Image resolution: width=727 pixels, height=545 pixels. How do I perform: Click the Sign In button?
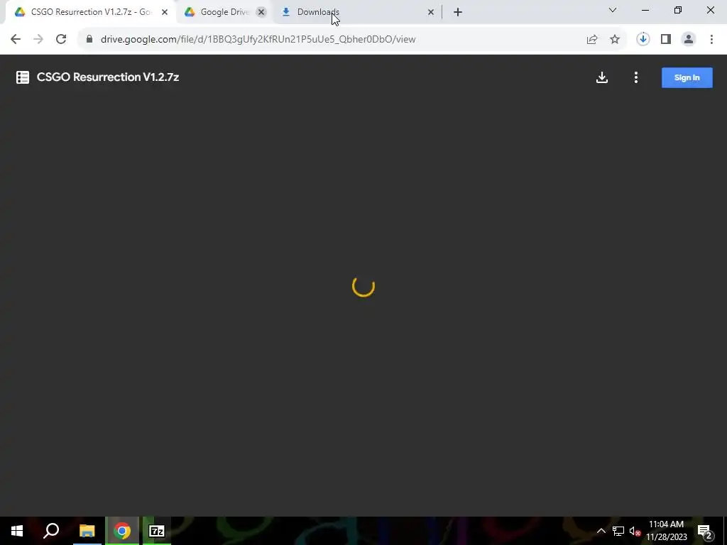click(x=687, y=77)
